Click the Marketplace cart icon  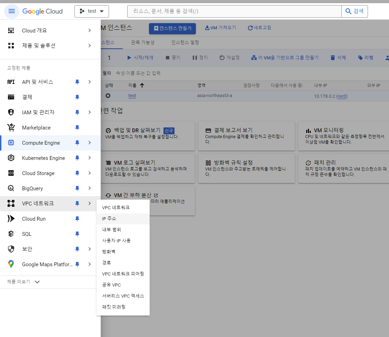[x=11, y=127]
